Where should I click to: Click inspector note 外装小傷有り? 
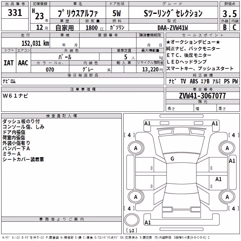[x=16, y=143]
